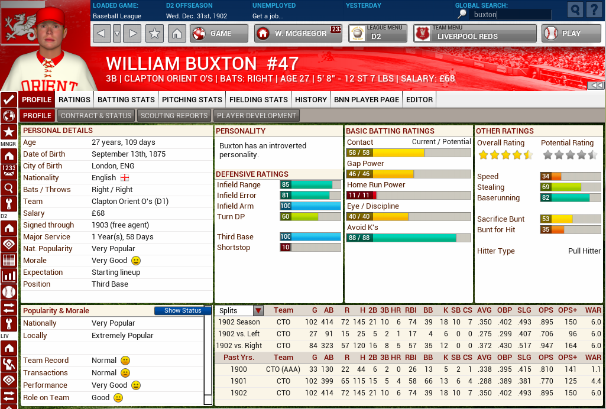Open the globe icon in the left sidebar
Screen dimensions: 606x409
coord(9,116)
